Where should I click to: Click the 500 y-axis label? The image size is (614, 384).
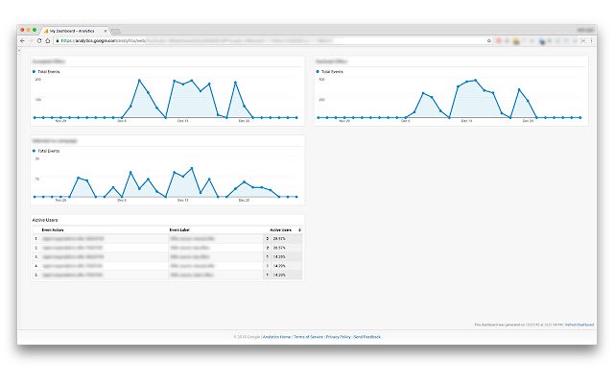pyautogui.click(x=322, y=80)
